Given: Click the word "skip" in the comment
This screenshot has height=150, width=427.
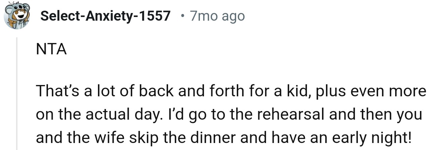Looking at the screenshot, I should 147,138.
